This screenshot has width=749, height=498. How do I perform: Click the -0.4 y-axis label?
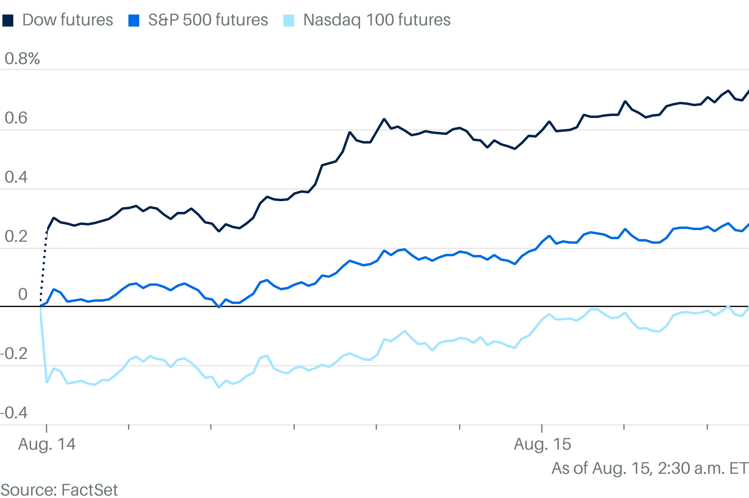pos(14,413)
